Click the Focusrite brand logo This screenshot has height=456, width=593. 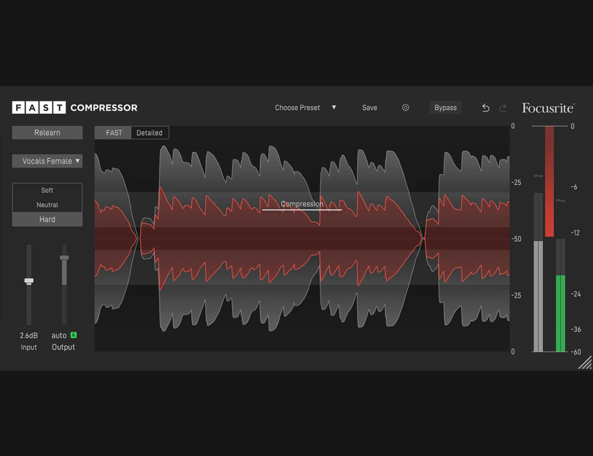click(547, 107)
